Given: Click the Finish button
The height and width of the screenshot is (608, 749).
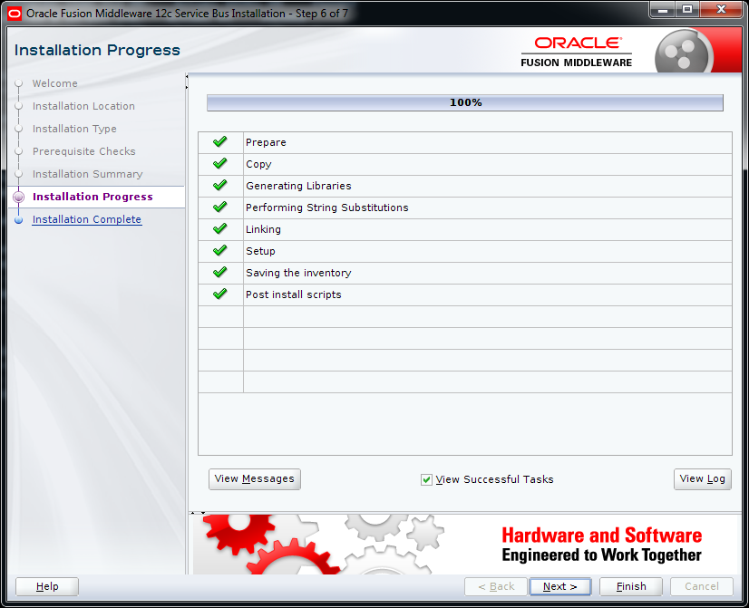Looking at the screenshot, I should point(631,586).
